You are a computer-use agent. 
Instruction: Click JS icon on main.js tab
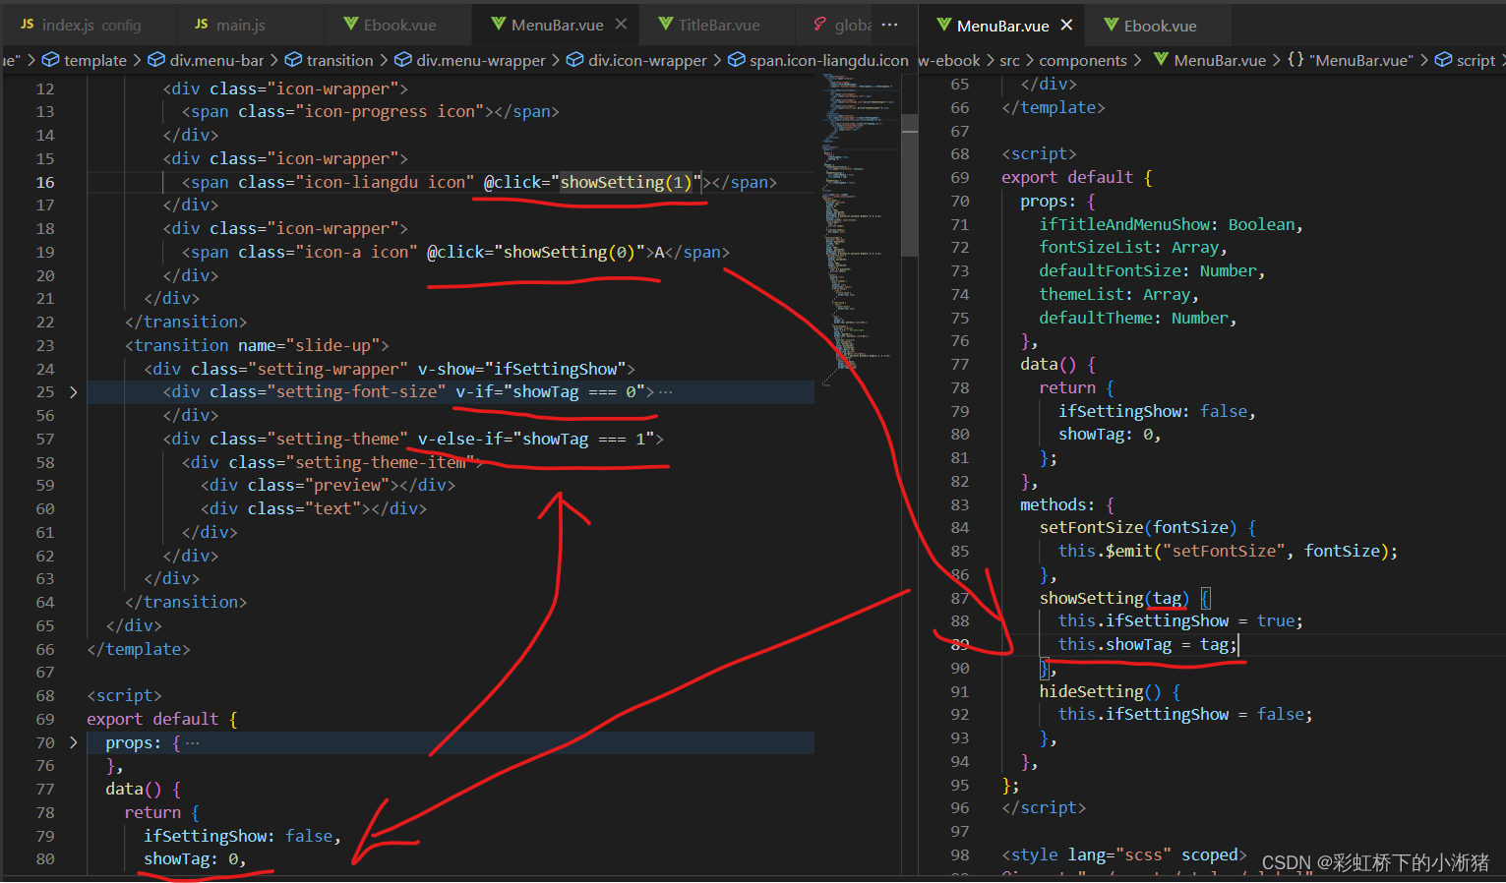point(202,25)
